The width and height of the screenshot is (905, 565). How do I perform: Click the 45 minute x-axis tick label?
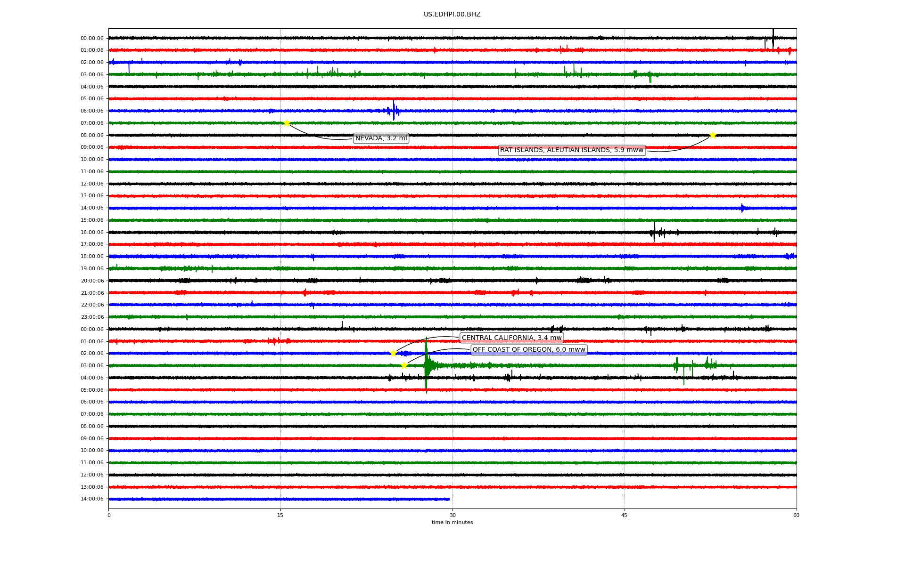tap(624, 516)
